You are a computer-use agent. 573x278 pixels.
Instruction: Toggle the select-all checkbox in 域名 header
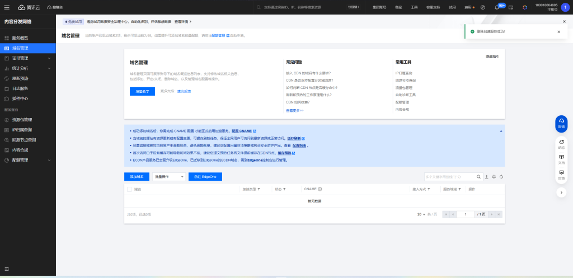pos(129,189)
